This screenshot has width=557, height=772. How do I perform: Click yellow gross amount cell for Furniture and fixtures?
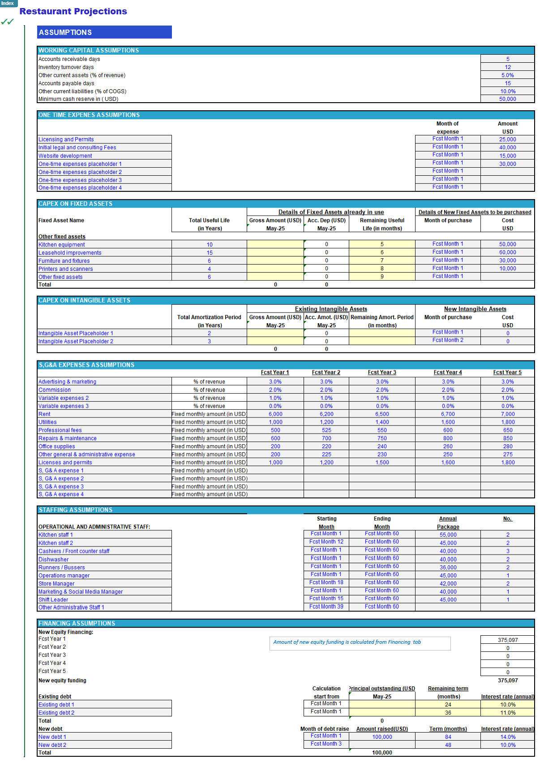pos(275,260)
